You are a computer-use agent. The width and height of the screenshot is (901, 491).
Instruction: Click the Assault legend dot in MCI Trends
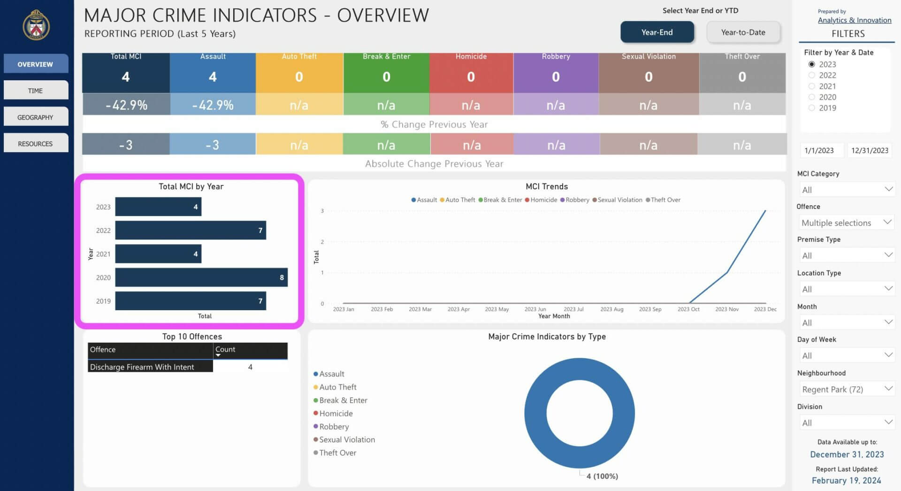[413, 200]
